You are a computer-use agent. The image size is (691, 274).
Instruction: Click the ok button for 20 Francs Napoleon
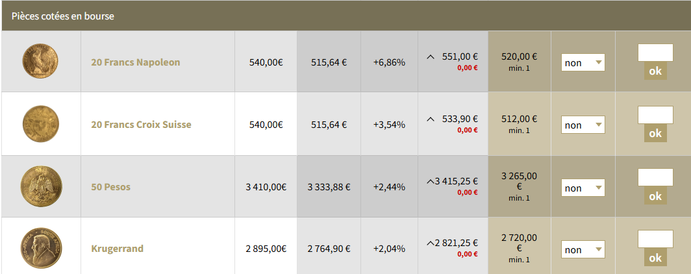(655, 71)
